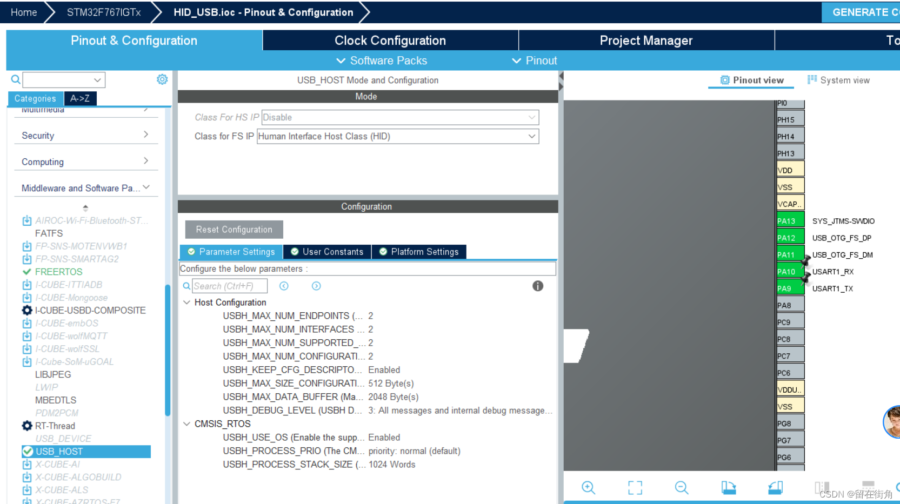Zoom out of the pinout view
This screenshot has width=900, height=504.
point(682,488)
